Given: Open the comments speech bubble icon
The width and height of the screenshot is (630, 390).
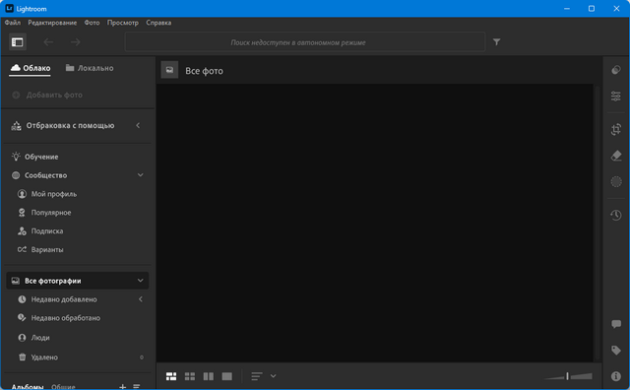Looking at the screenshot, I should (616, 324).
